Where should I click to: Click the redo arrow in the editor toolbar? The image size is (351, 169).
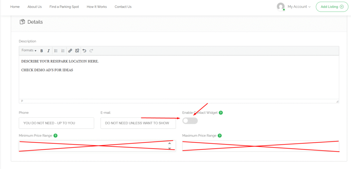click(91, 51)
